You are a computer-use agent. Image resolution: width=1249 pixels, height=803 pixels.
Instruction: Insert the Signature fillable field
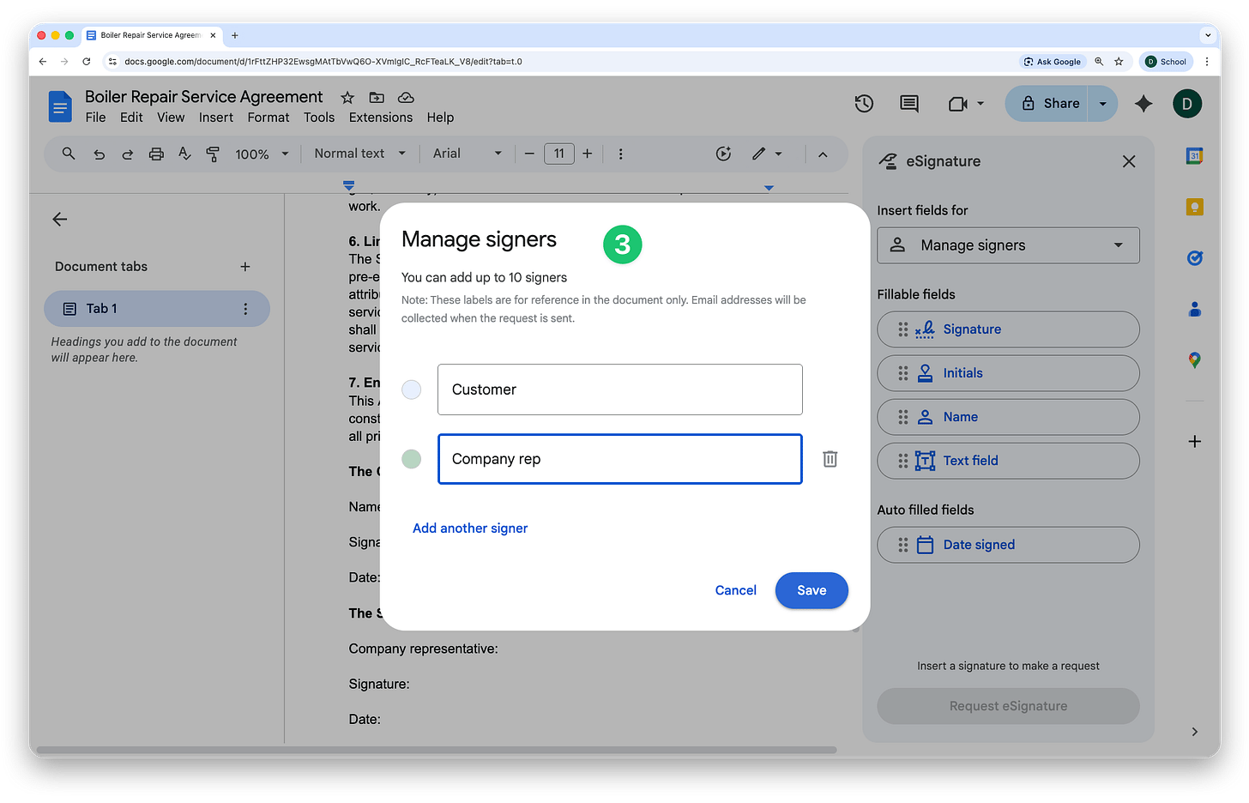point(1008,329)
